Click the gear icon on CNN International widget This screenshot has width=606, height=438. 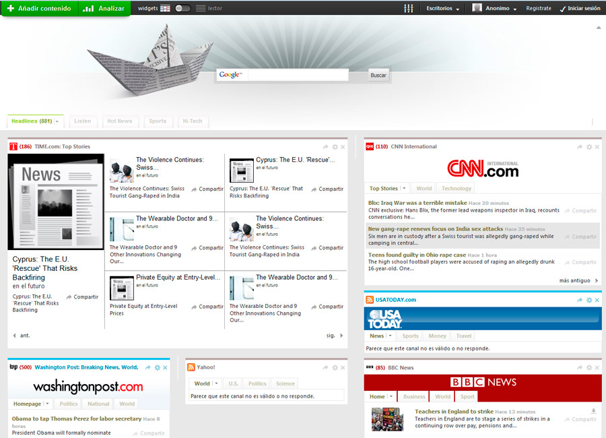click(589, 147)
